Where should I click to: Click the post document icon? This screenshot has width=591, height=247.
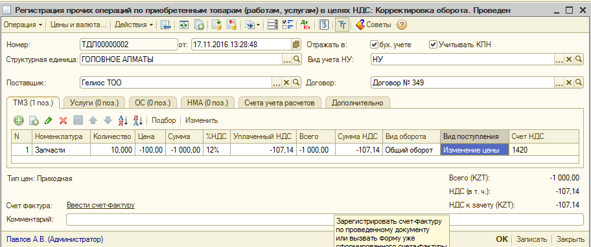[x=216, y=25]
